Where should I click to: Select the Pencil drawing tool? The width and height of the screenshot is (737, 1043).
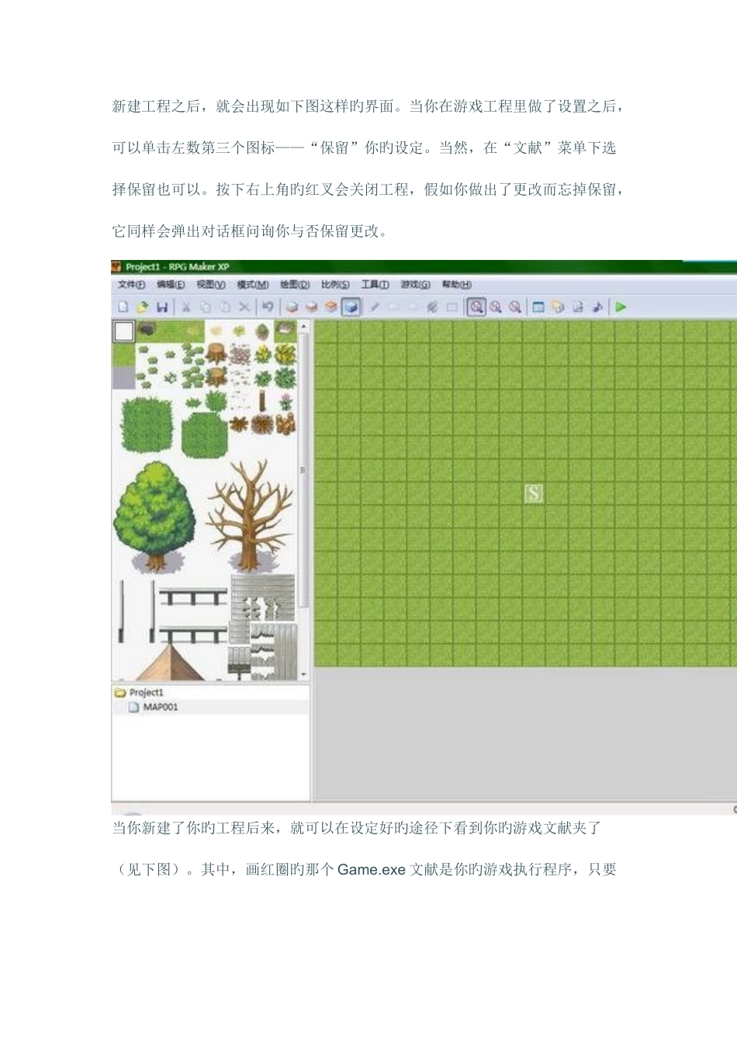point(374,307)
